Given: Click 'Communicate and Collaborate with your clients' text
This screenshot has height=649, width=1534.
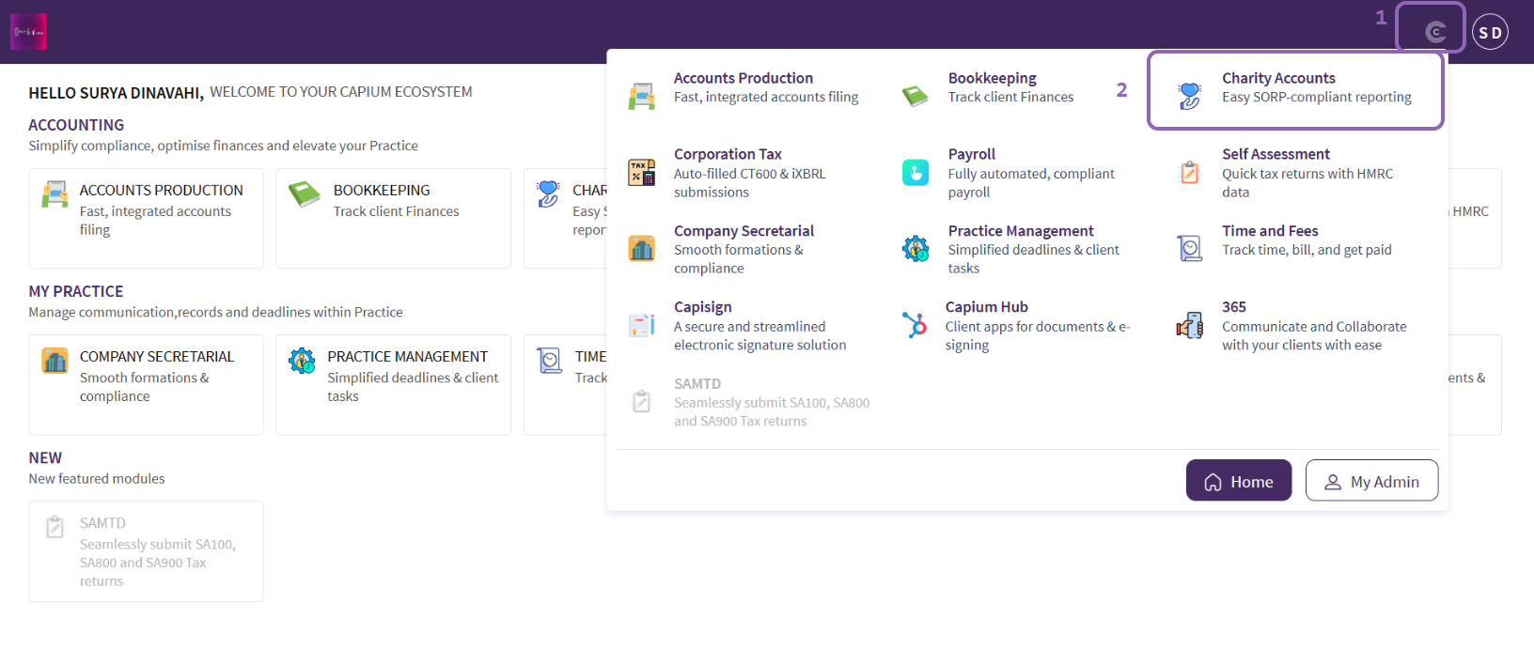Looking at the screenshot, I should coord(1314,336).
